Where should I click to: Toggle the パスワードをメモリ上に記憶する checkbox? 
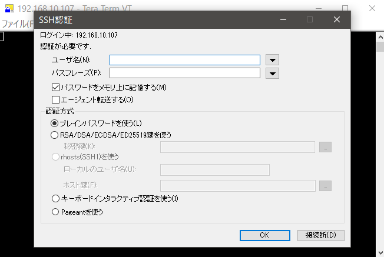55,87
